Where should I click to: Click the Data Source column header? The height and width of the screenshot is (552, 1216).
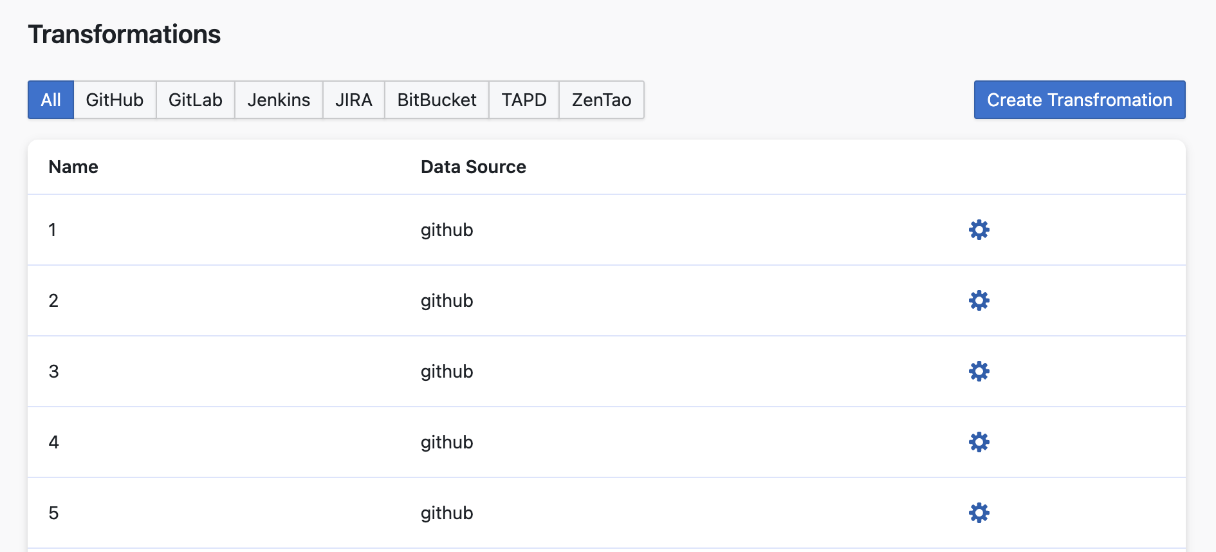tap(473, 167)
